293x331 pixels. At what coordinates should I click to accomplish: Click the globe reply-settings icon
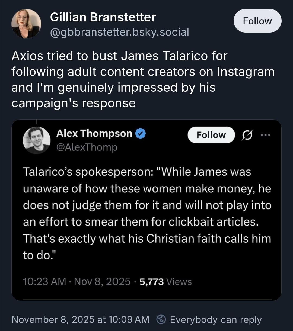162,319
